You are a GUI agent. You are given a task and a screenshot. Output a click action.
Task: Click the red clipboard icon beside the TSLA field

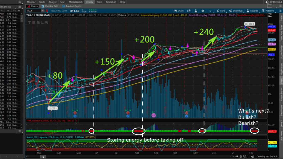coord(47,11)
